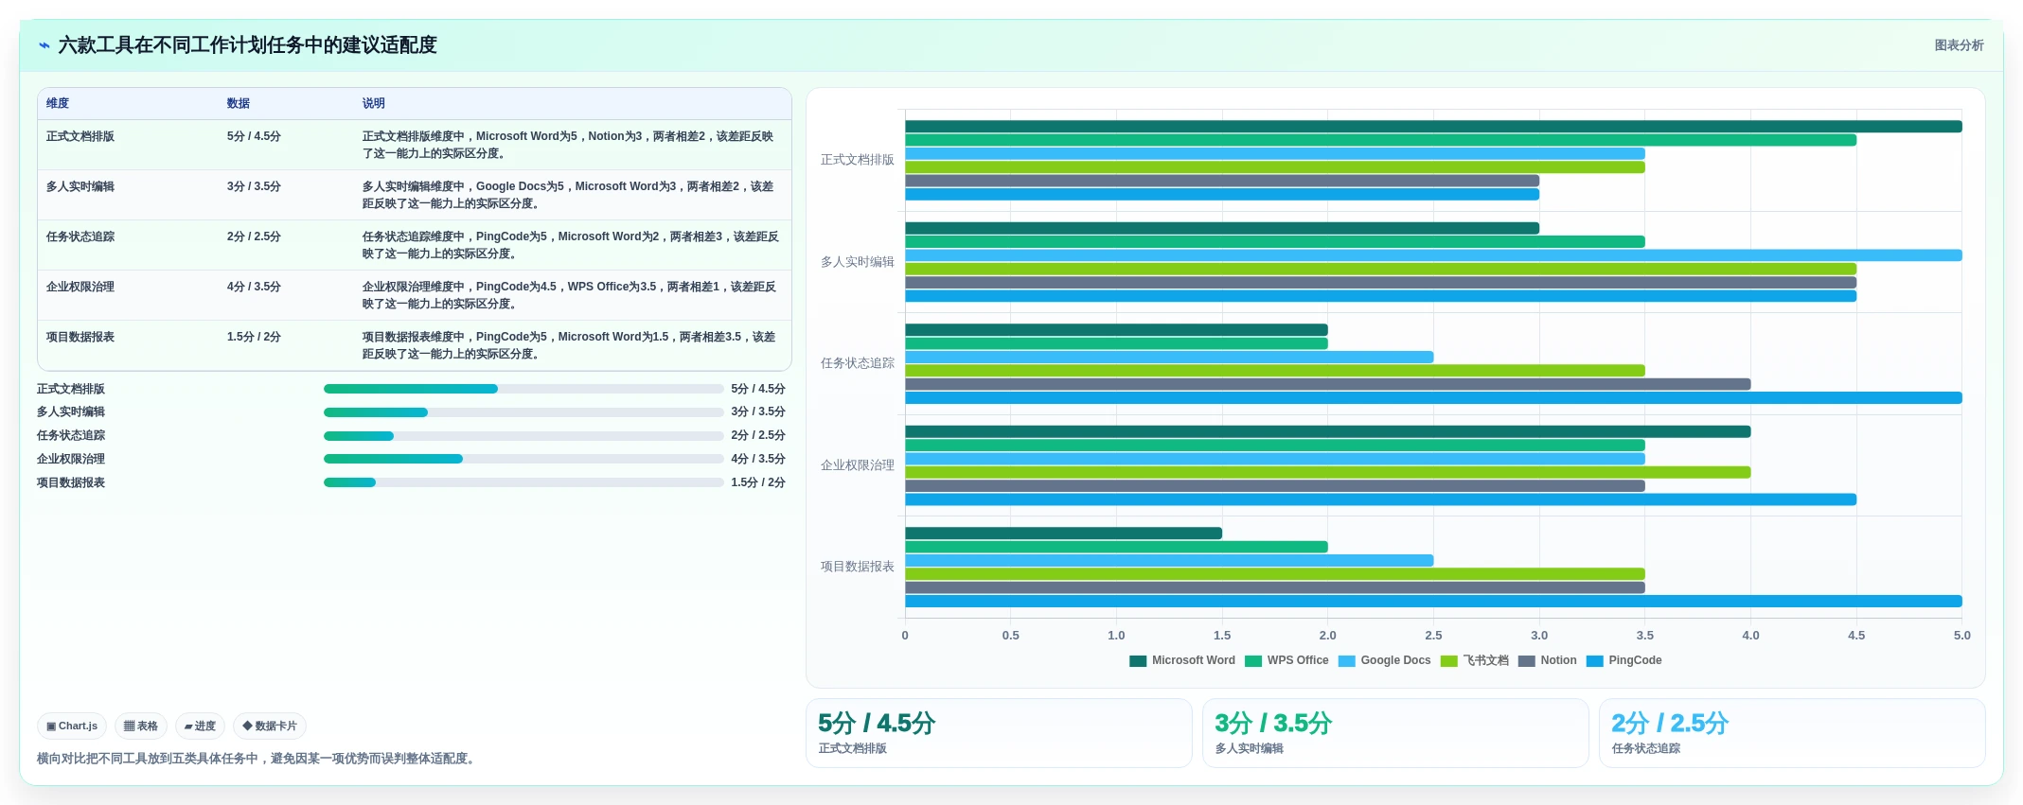This screenshot has width=2023, height=805.
Task: Open the 2分 / 2.5分 任务状态追踪 data card
Action: [1792, 733]
